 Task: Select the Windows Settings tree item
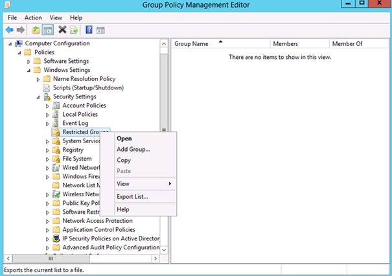point(67,70)
